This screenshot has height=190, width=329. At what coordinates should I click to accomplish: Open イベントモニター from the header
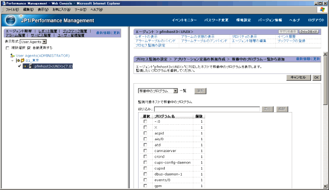(x=184, y=20)
